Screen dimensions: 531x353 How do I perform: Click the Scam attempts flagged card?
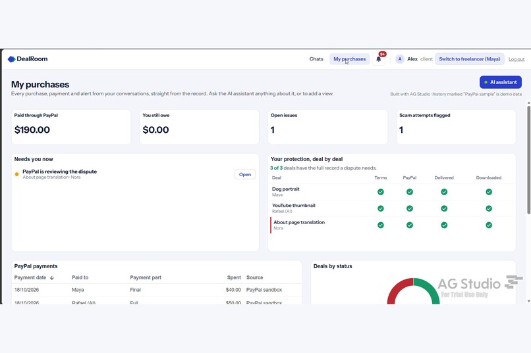pyautogui.click(x=456, y=127)
